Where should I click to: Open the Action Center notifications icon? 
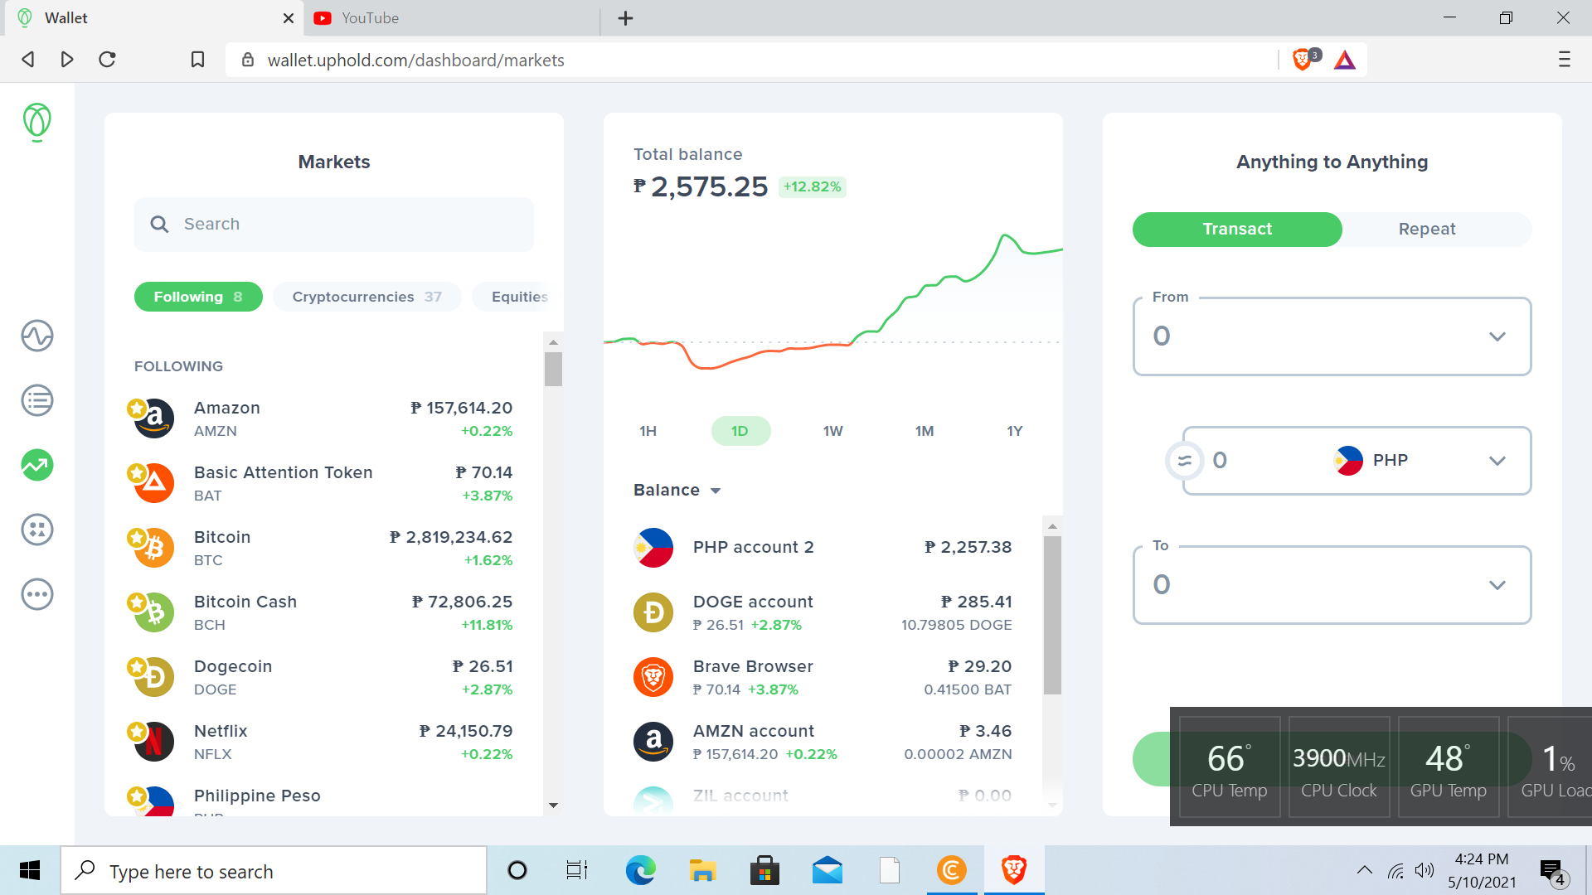click(x=1552, y=871)
